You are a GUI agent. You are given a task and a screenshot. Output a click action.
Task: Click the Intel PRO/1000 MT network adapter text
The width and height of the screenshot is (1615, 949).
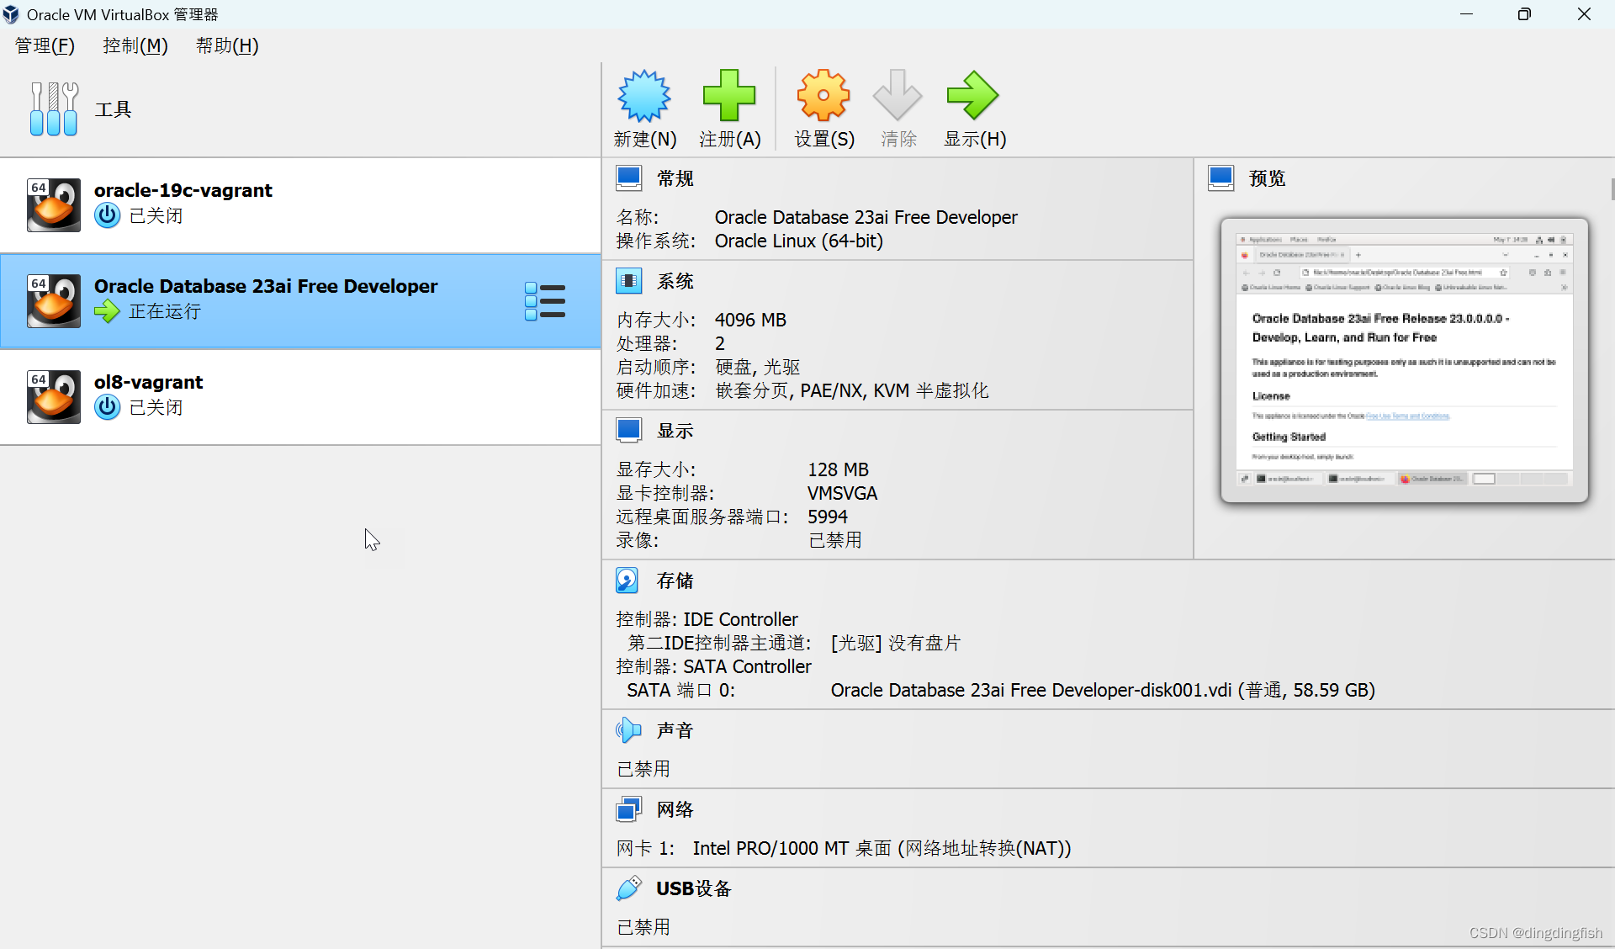882,848
